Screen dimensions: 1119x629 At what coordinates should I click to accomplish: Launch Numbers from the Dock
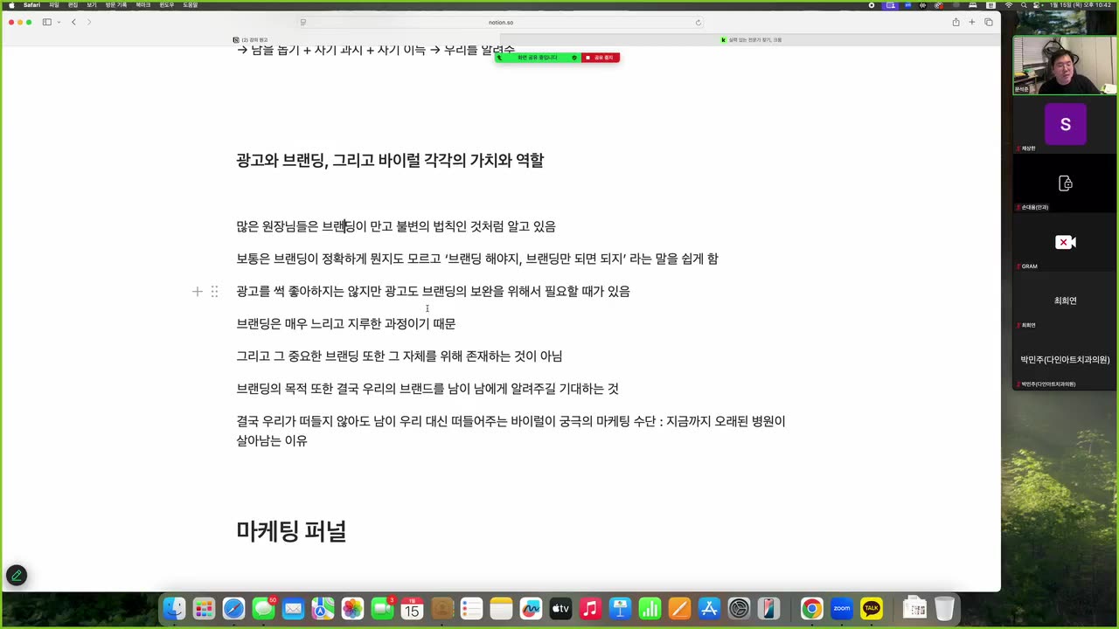point(650,608)
